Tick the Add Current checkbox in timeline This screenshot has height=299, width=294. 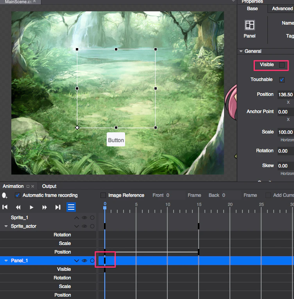tap(268, 195)
